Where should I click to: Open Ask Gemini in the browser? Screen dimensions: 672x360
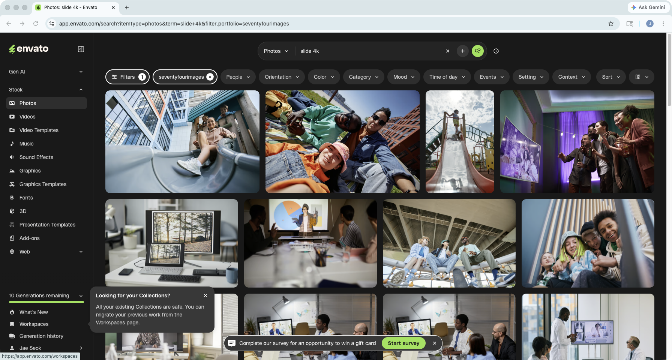[648, 7]
